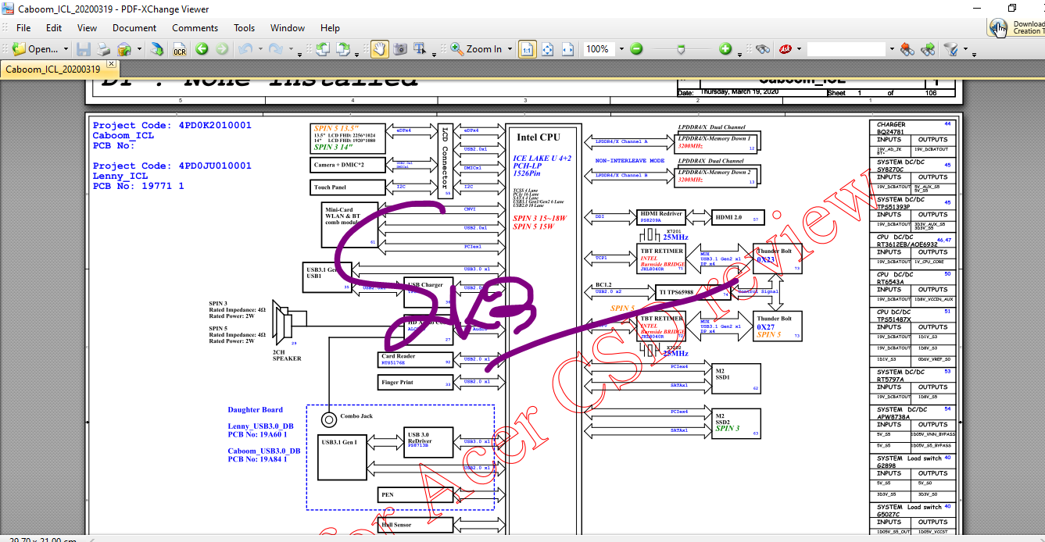The width and height of the screenshot is (1045, 542).
Task: Select the Snapshot camera tool
Action: (x=400, y=49)
